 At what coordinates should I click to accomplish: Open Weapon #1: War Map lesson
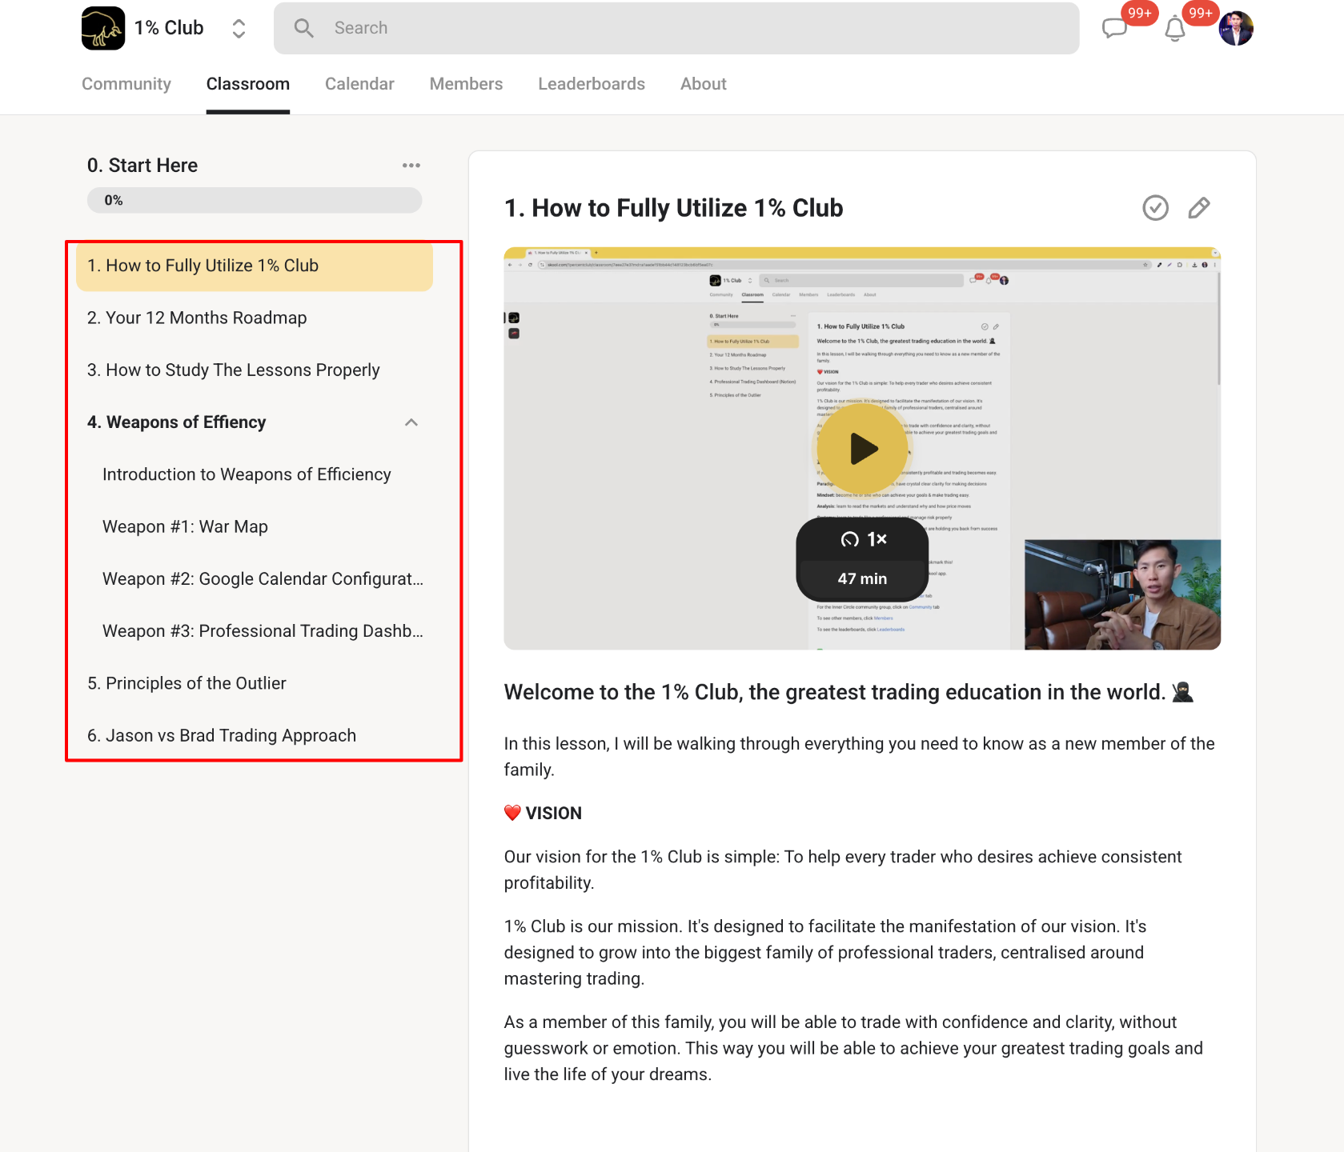click(x=185, y=526)
